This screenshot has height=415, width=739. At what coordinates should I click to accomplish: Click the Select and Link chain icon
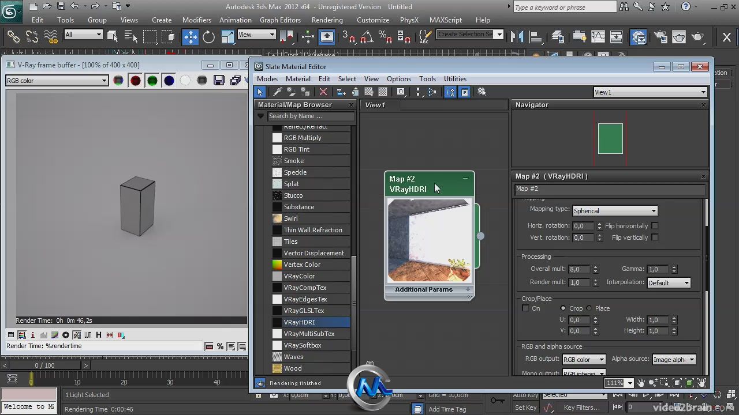pyautogui.click(x=13, y=37)
